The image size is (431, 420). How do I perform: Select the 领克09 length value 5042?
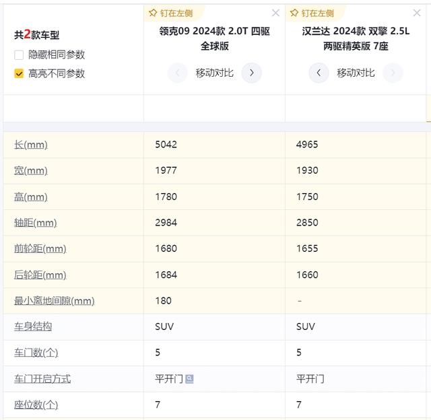pos(166,144)
